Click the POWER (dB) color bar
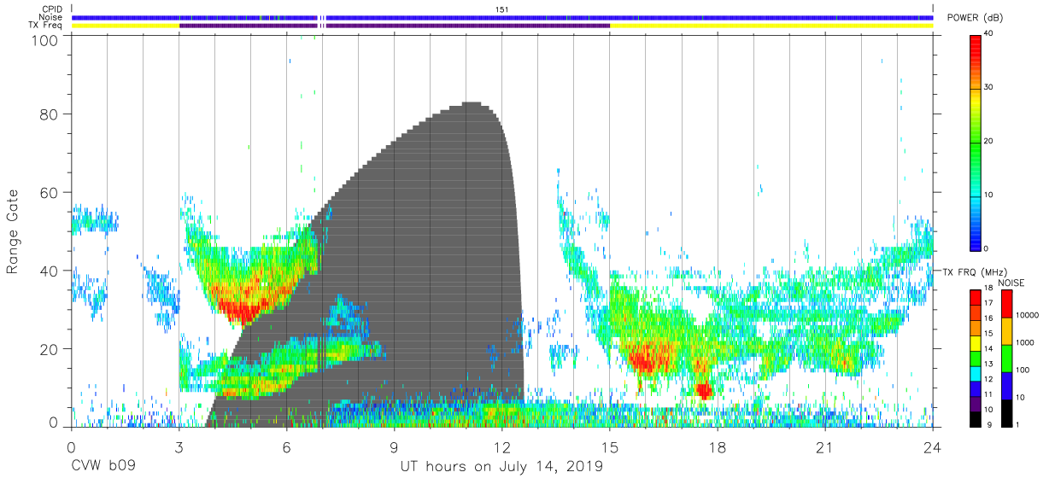Screen dimensions: 1049x484 pyautogui.click(x=976, y=142)
